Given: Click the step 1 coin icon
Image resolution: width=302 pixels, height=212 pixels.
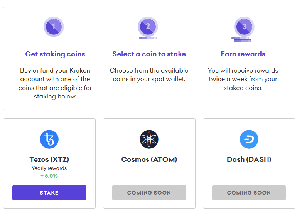Looking at the screenshot, I should tap(54, 27).
